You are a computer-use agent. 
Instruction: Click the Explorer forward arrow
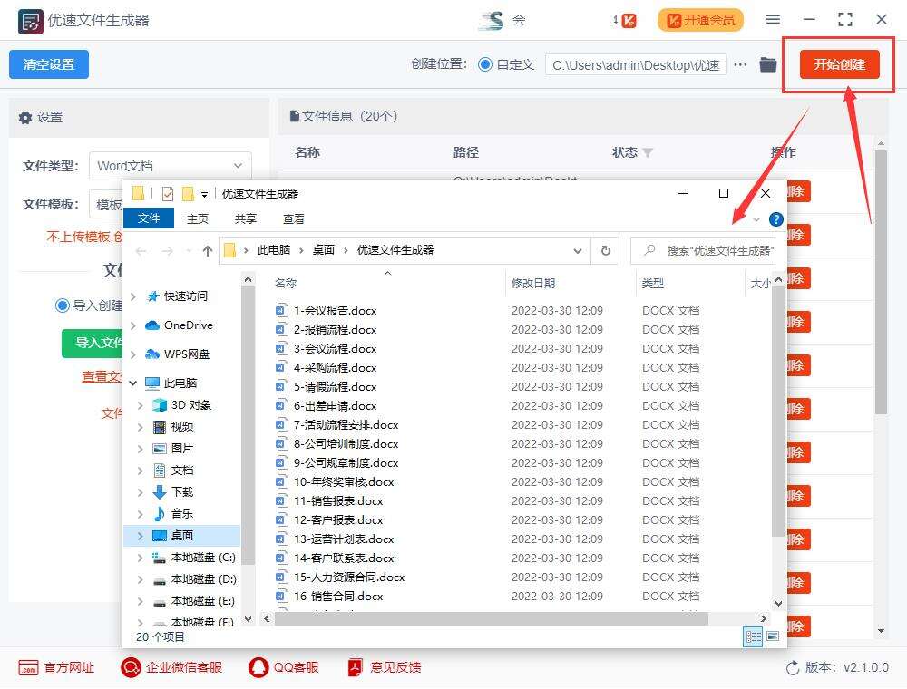point(167,251)
